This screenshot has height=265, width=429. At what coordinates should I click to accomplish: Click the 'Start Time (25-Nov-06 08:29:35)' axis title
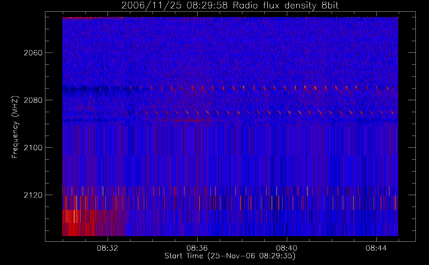coord(230,256)
